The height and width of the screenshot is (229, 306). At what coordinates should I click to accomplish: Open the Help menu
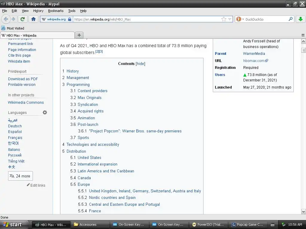(x=83, y=11)
